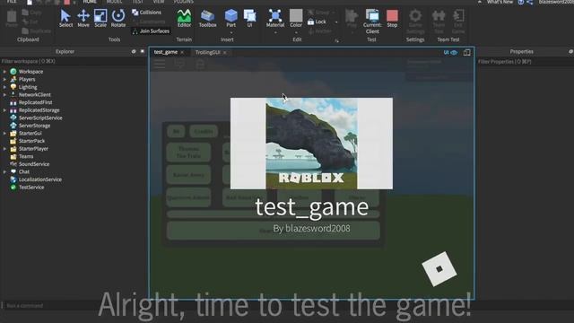Select SoundService in Explorer

click(x=34, y=164)
